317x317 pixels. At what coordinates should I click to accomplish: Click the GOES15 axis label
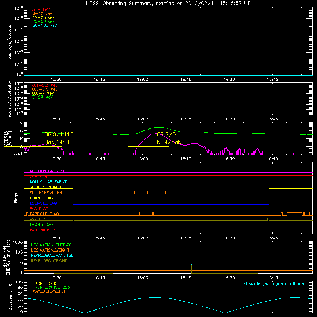(x=6, y=138)
